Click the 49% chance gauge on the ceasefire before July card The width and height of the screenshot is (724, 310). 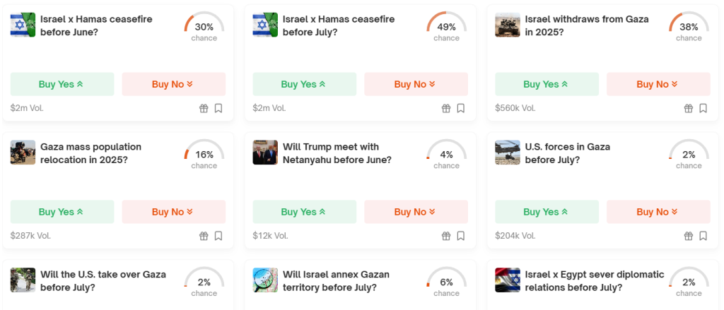click(x=446, y=27)
